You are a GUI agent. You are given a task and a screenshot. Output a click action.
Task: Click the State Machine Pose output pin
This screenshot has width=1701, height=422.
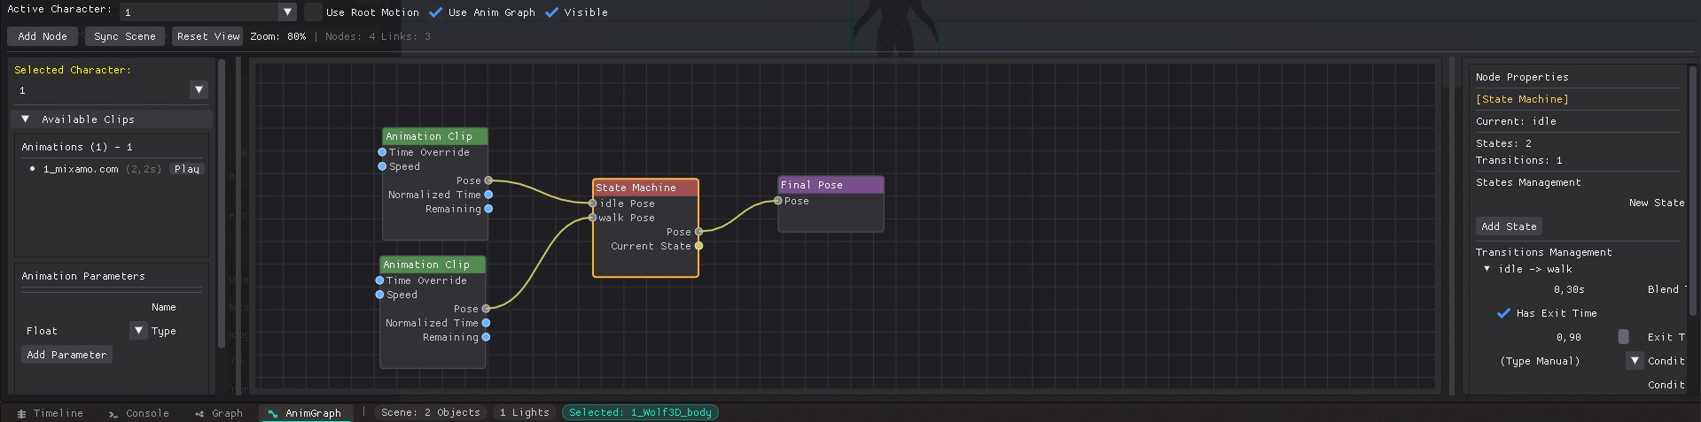(x=698, y=232)
